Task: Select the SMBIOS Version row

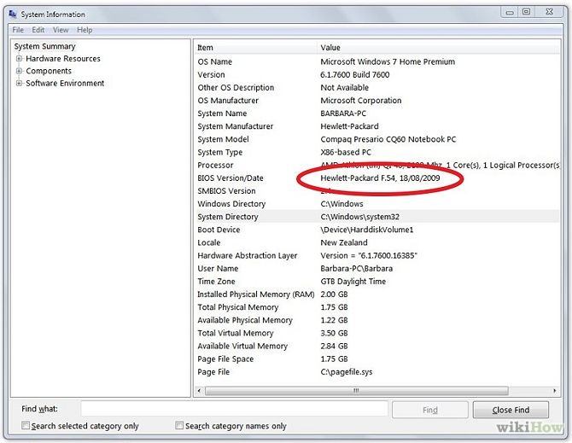Action: 377,190
